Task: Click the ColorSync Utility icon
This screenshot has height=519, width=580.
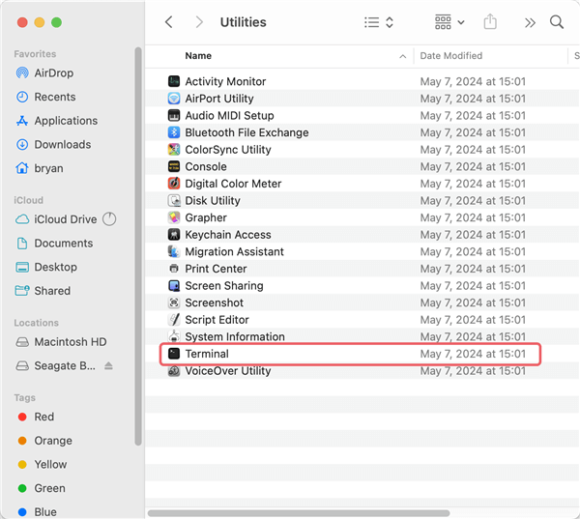Action: point(174,149)
